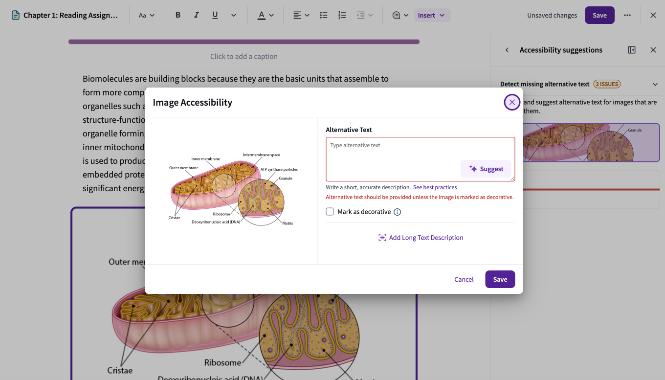The width and height of the screenshot is (665, 380).
Task: Open the Aa text style dropdown
Action: (146, 15)
